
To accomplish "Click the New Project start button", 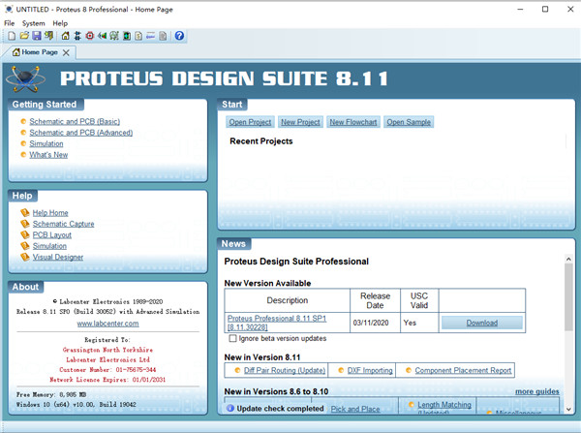I will (300, 122).
